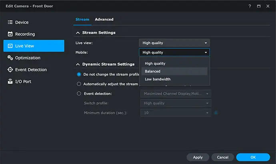The image size is (276, 164).
Task: Click the I/O Port icon
Action: pos(10,82)
